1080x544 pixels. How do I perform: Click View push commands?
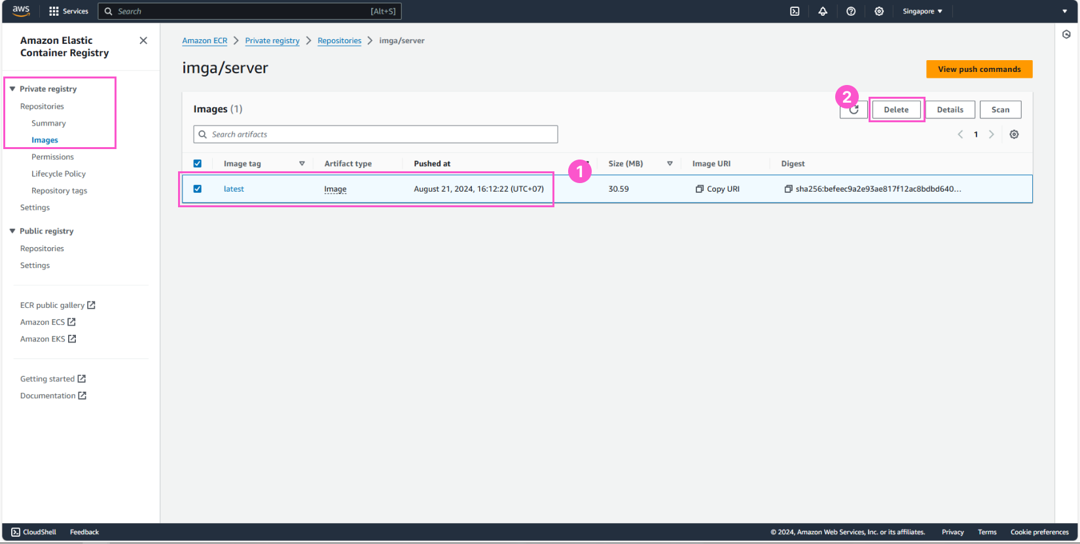[x=979, y=69]
